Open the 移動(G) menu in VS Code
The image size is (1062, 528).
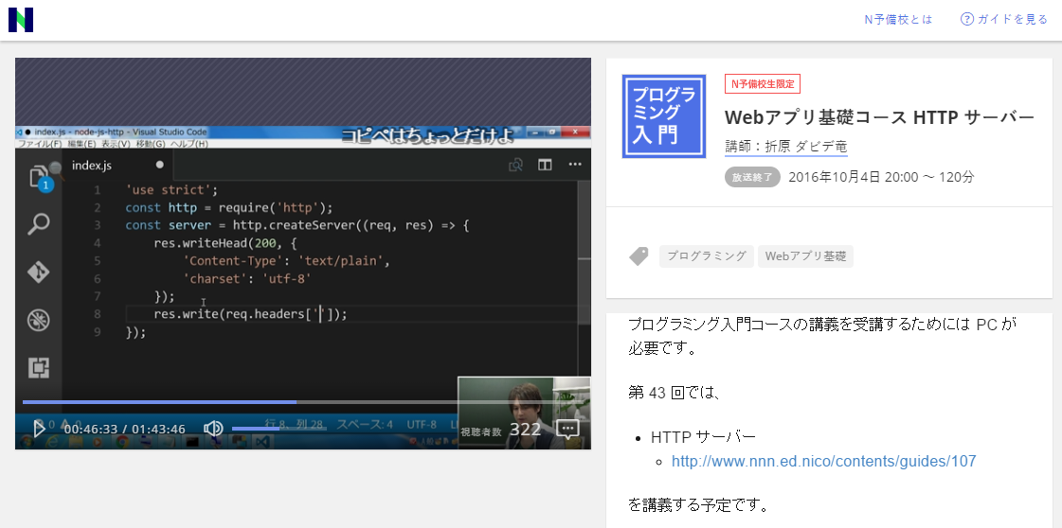click(x=151, y=144)
